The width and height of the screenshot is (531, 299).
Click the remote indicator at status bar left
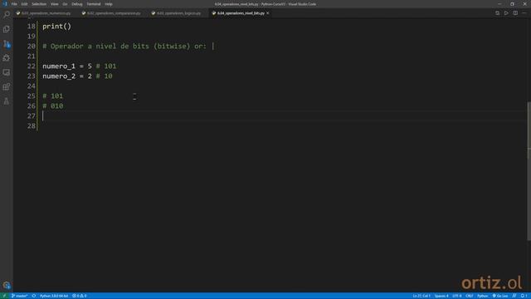[x=4, y=296]
